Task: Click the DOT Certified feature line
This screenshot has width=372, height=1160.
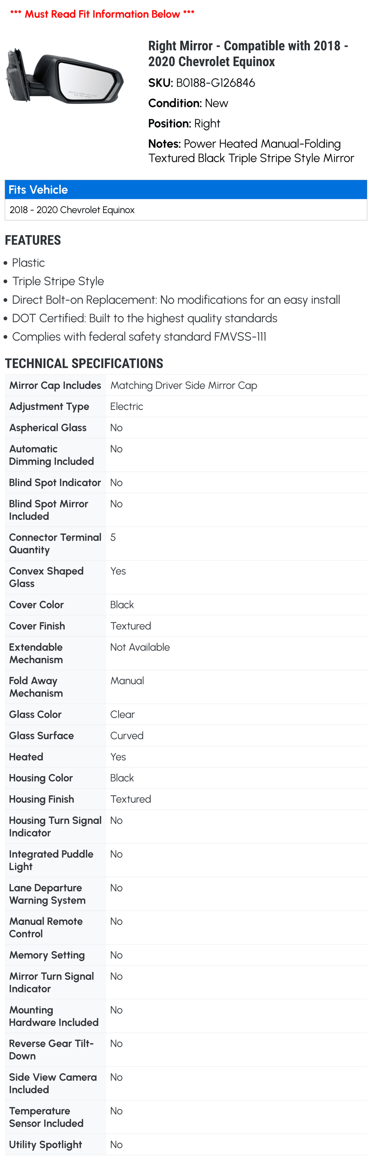Action: (144, 318)
